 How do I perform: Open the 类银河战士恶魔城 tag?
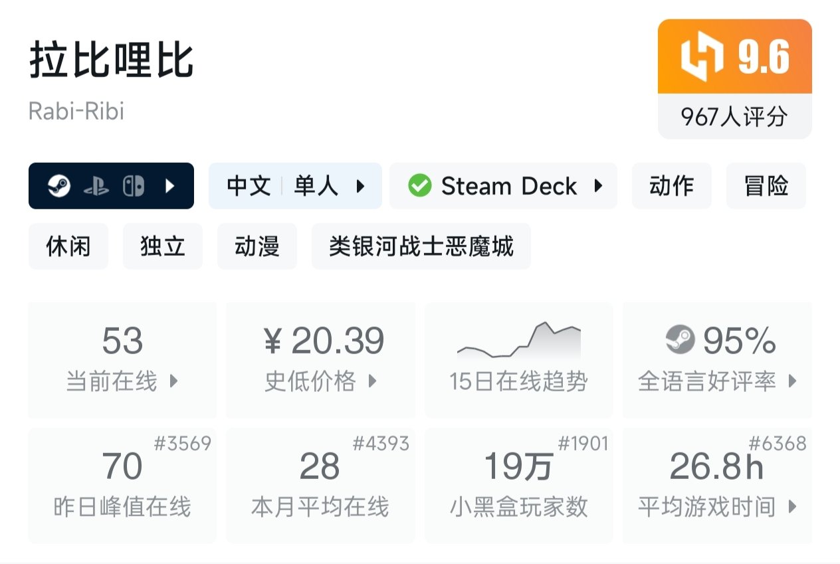point(421,246)
